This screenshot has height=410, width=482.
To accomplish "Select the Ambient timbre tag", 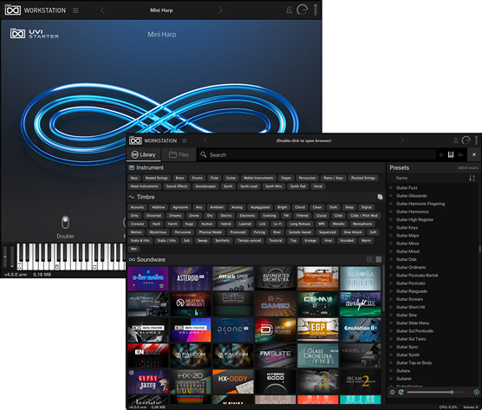I will (x=217, y=207).
